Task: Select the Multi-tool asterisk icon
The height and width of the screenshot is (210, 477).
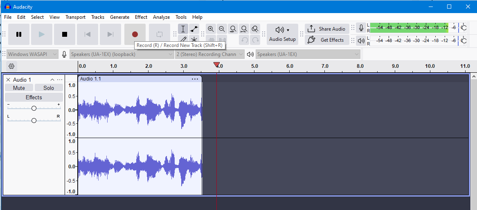Action: click(194, 39)
